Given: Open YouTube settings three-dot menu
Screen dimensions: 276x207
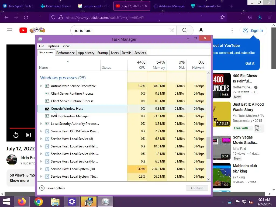Looking at the screenshot, I should coord(232,30).
